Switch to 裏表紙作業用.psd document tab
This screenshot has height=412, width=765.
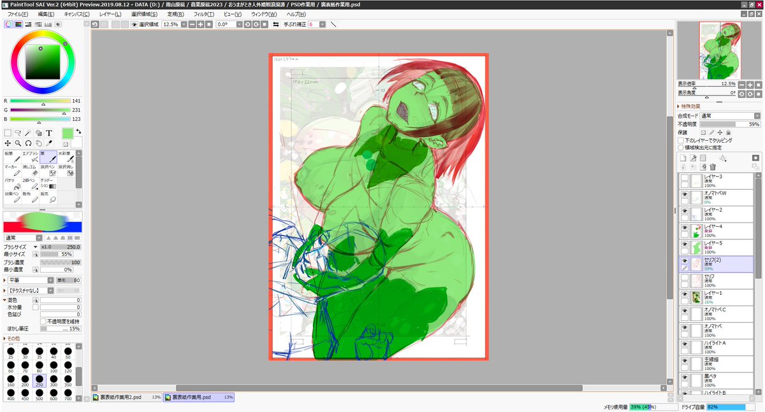199,397
